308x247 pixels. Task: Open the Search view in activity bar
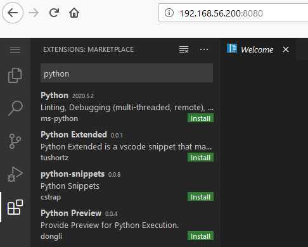tap(15, 108)
